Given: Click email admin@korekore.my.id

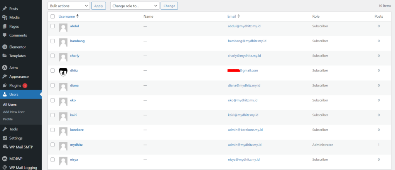Looking at the screenshot, I should [245, 130].
